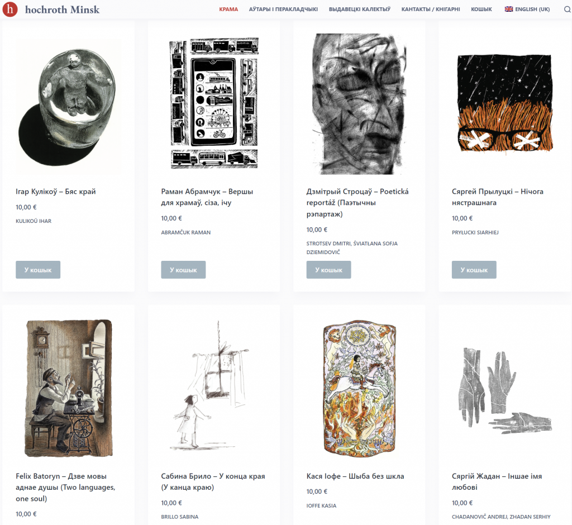The image size is (572, 525).
Task: Open Кантакты / Кнігарні menu item
Action: tap(431, 9)
